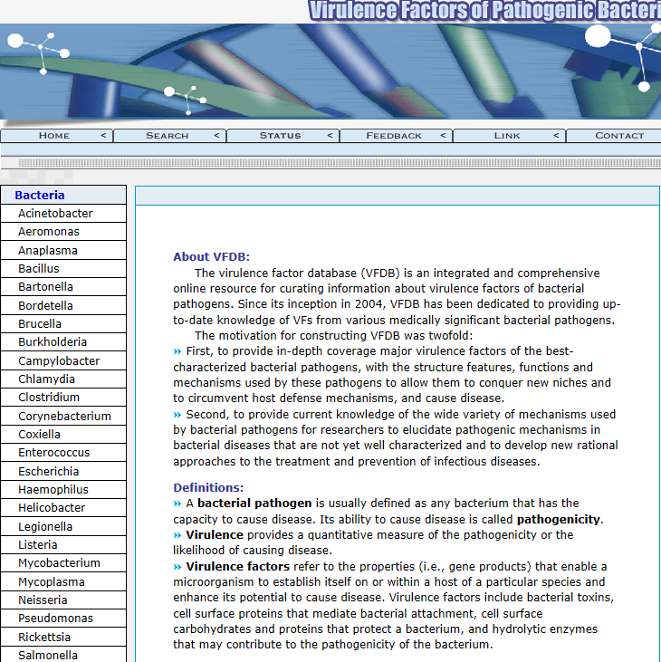661x662 pixels.
Task: Click the chevron bullet before 'Second, to provide'
Action: [x=177, y=415]
